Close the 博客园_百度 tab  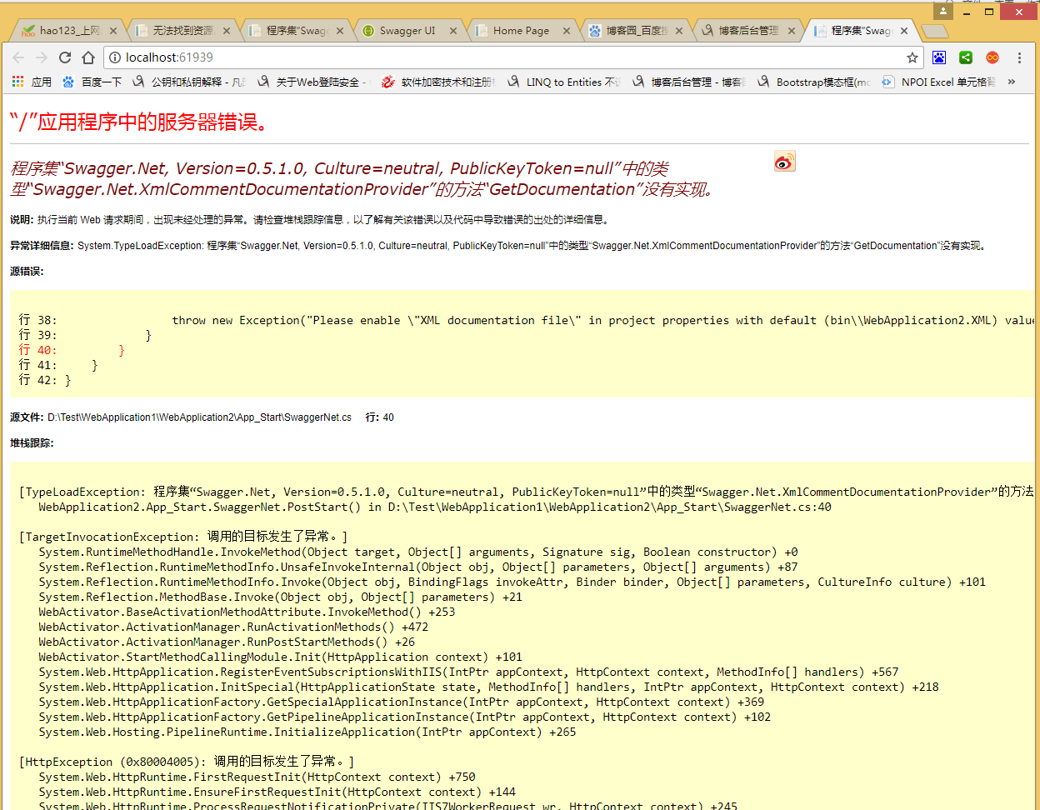pyautogui.click(x=679, y=31)
